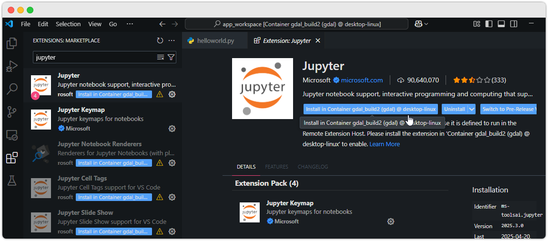
Task: Toggle the primary side bar
Action: click(x=489, y=24)
